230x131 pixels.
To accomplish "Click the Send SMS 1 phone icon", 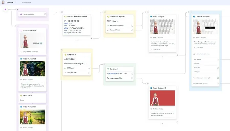I will pos(65,55).
